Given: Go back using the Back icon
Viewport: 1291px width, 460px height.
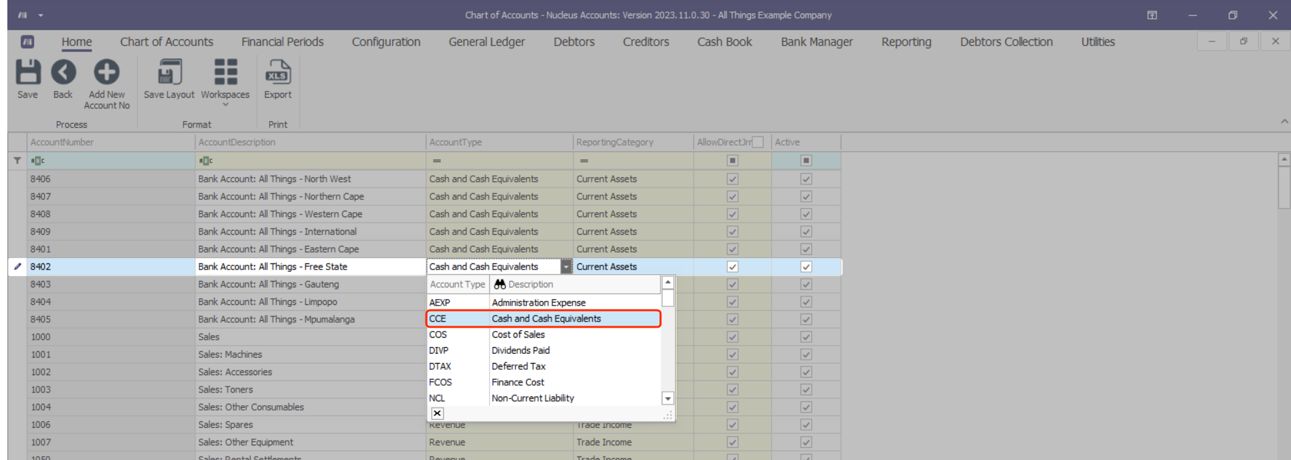Looking at the screenshot, I should tap(63, 80).
